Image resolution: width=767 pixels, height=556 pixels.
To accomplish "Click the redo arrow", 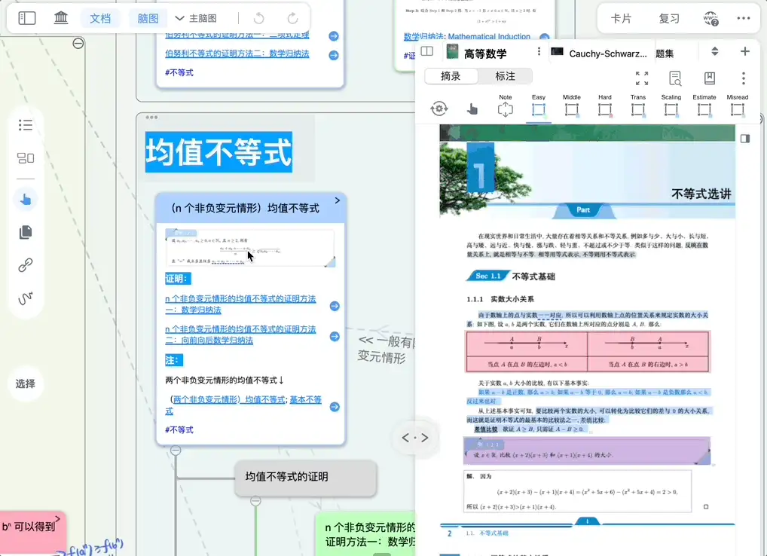I will pyautogui.click(x=292, y=19).
